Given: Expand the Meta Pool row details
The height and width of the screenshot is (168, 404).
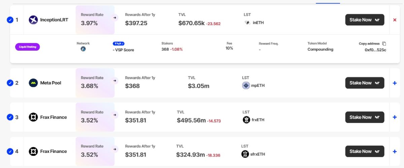Looking at the screenshot, I should pyautogui.click(x=395, y=83).
